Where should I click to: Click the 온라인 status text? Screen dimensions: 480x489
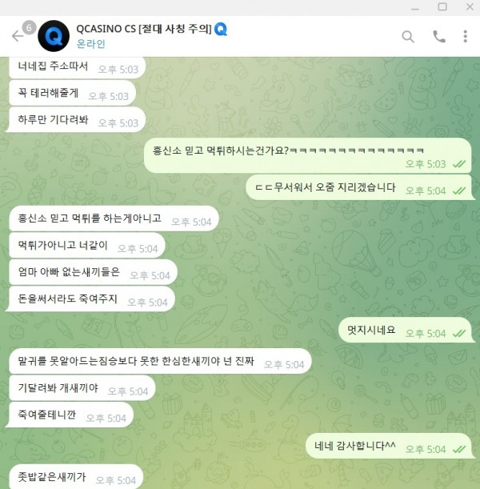tap(90, 44)
